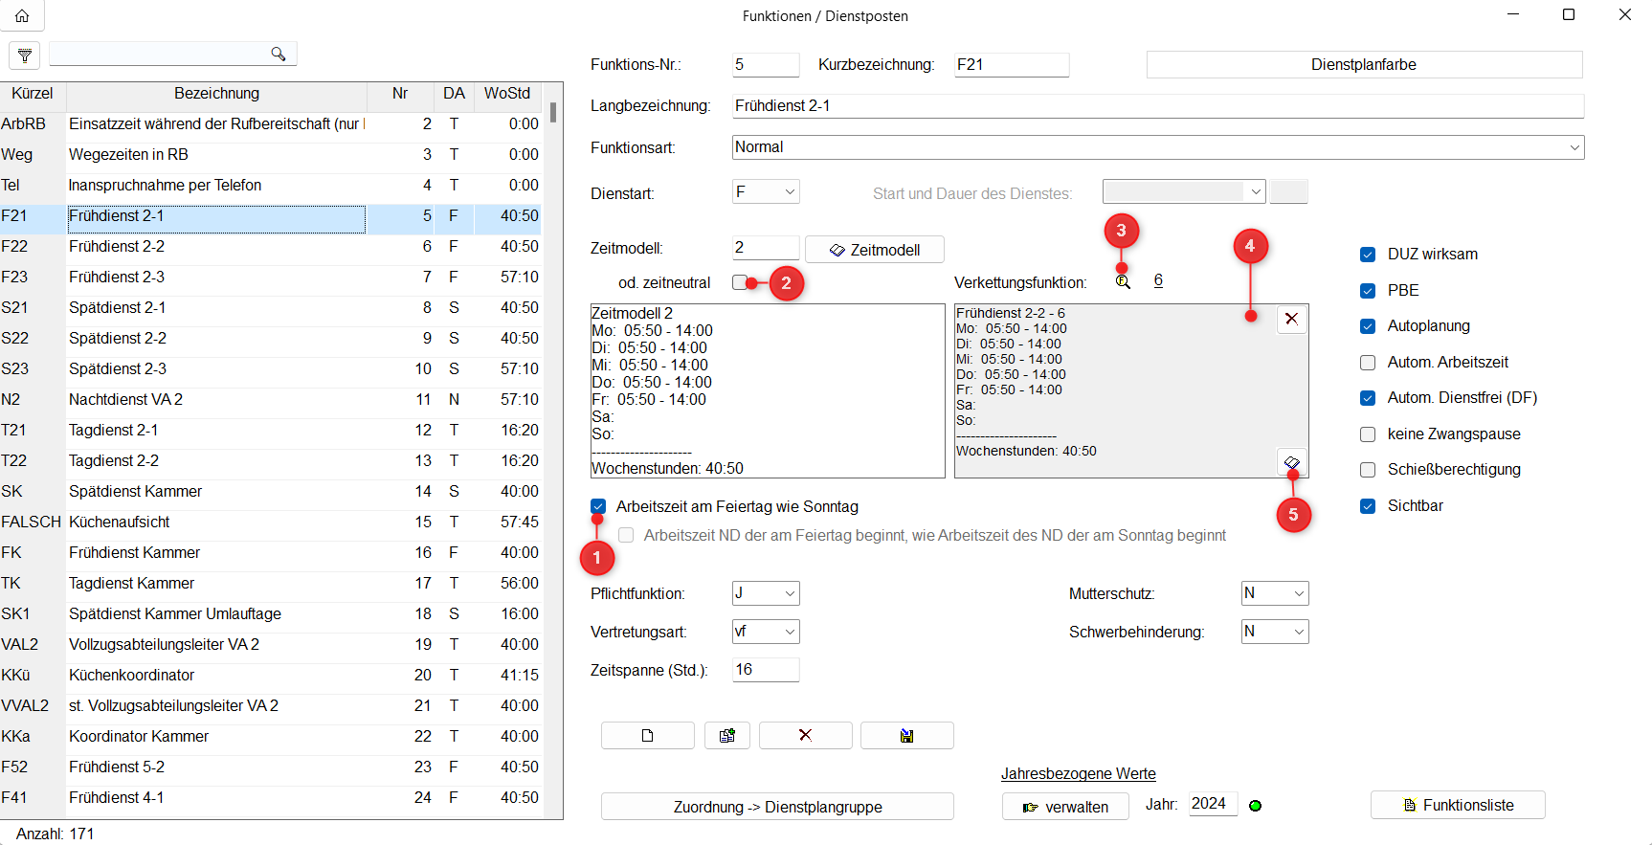Click the delete X button below Zeitspanne

click(805, 735)
